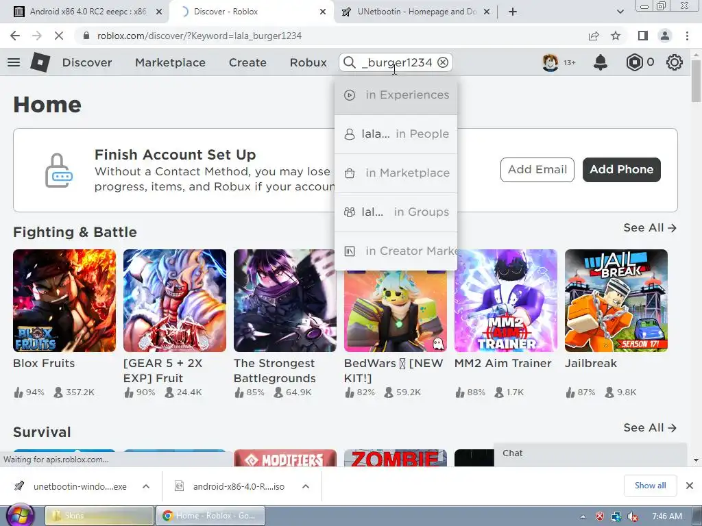Close the Android x86 tab
The image size is (702, 526).
pyautogui.click(x=159, y=12)
